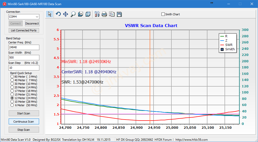Click the Start Scan button
Screen dimensions: 258x142
(x=24, y=113)
